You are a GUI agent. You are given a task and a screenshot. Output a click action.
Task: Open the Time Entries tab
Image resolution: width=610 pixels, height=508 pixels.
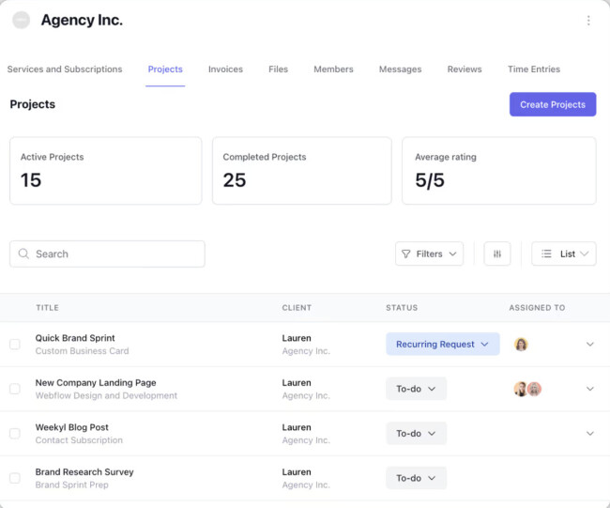534,69
